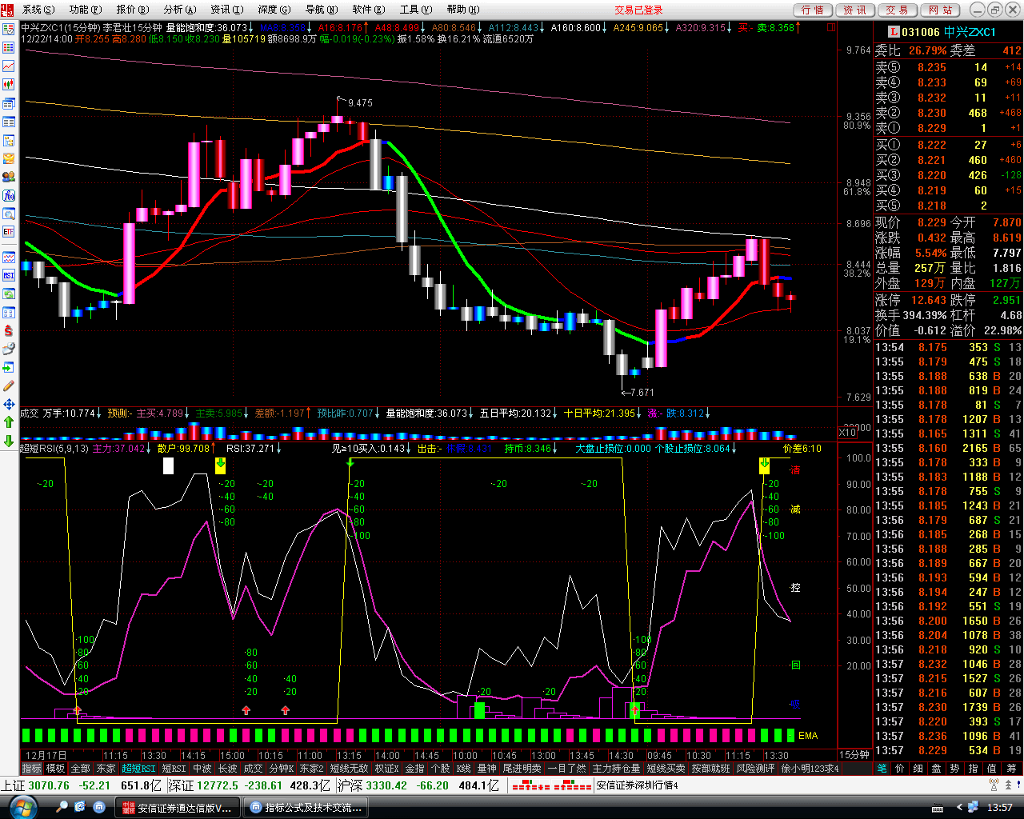The height and width of the screenshot is (819, 1024).
Task: Click the taskbar clock showing 13:57
Action: (x=999, y=807)
